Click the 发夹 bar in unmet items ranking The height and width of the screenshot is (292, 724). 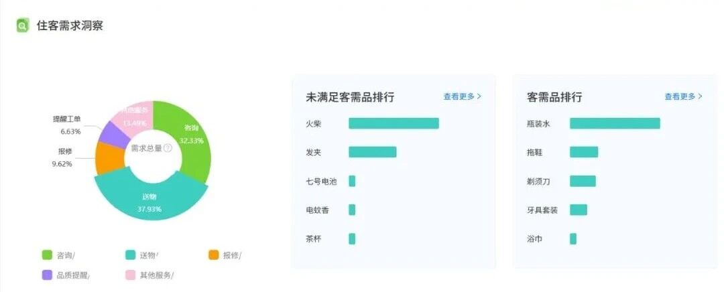372,152
